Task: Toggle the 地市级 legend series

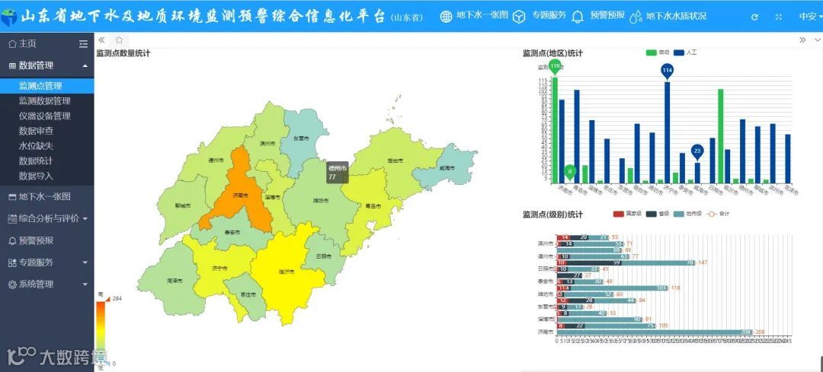Action: pos(689,214)
